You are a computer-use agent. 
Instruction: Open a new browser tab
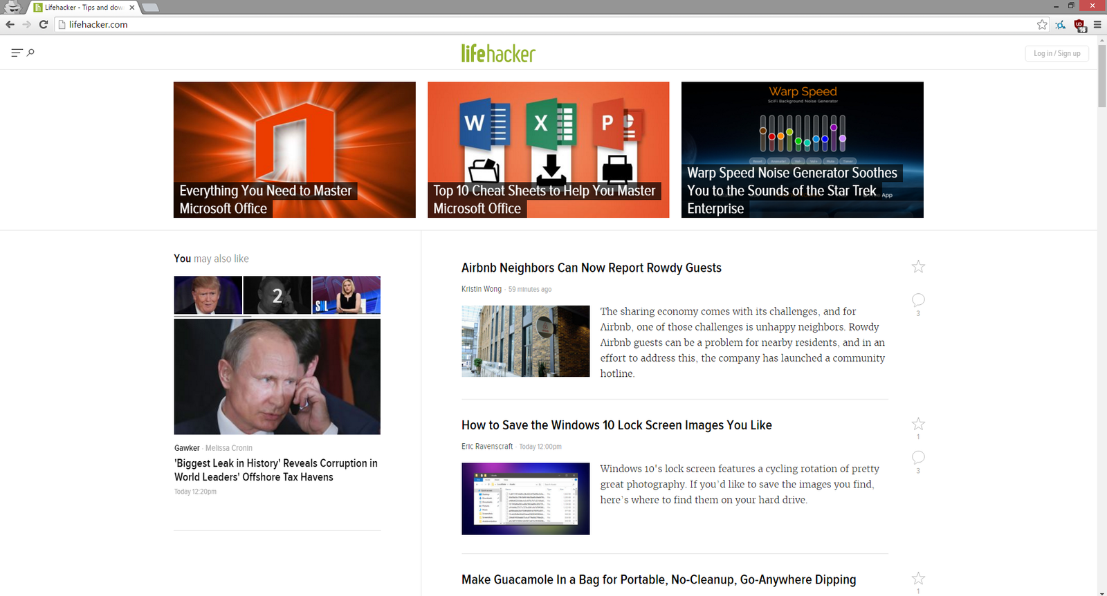[150, 8]
